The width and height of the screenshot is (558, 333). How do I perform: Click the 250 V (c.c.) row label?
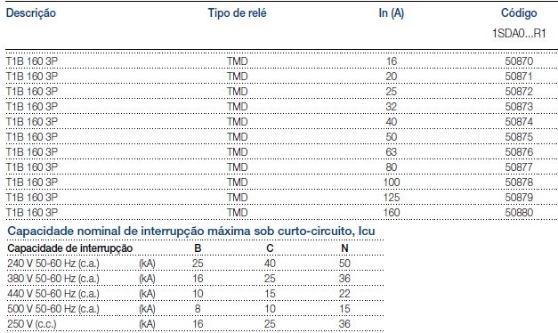(x=32, y=324)
